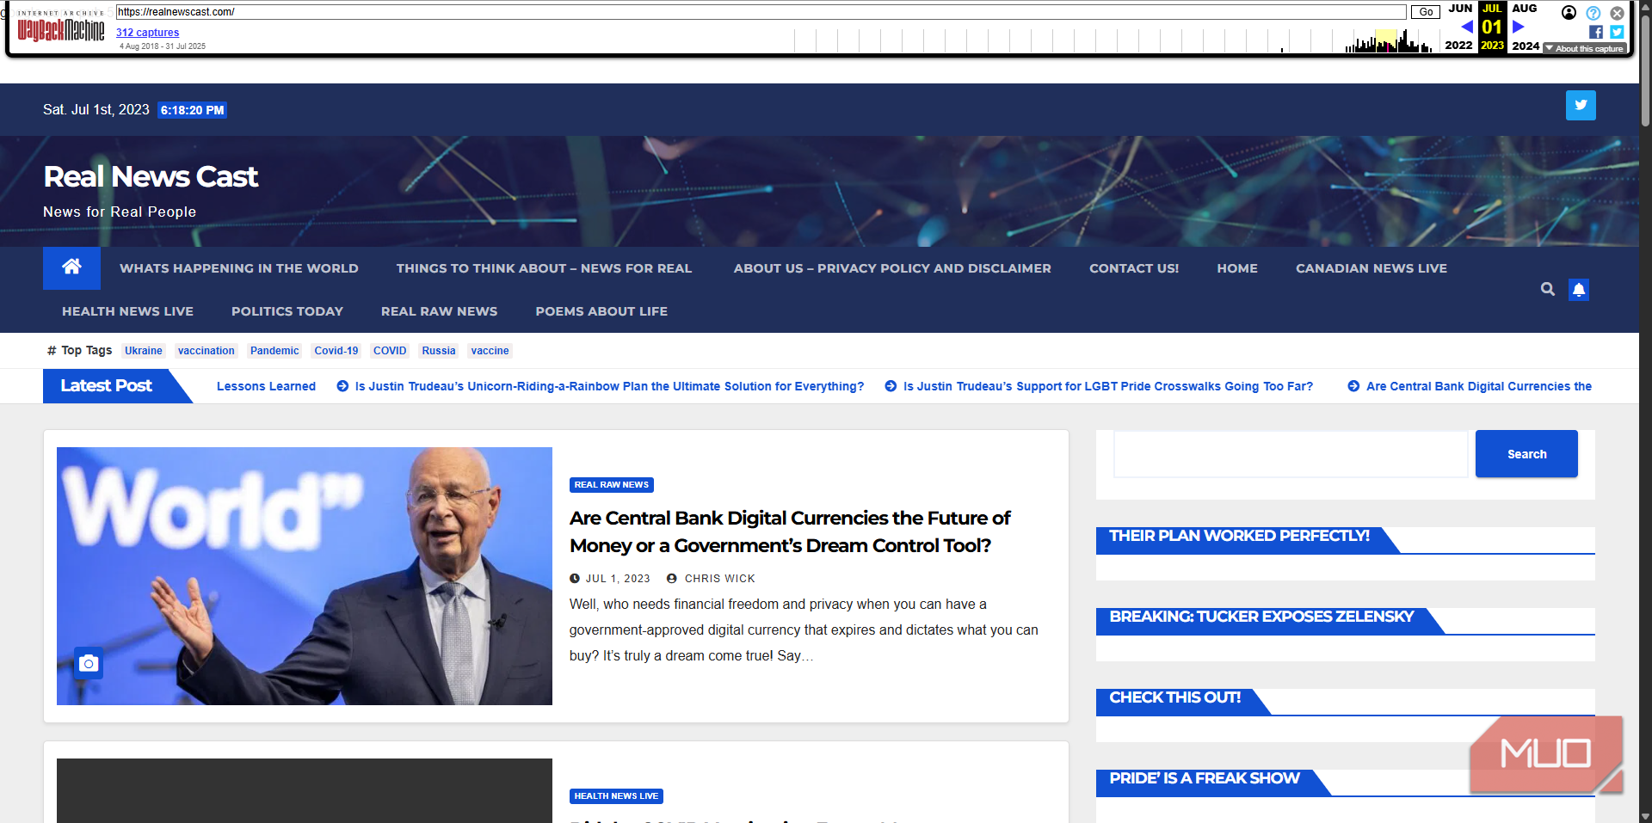Click the Twitter icon in the top bar

tap(1581, 106)
